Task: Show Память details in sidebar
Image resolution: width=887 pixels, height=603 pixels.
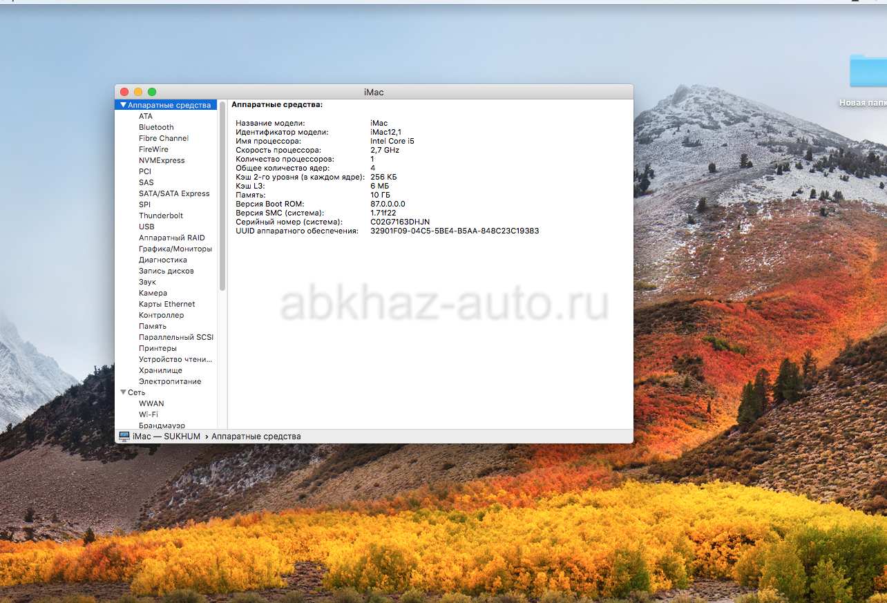Action: pyautogui.click(x=153, y=326)
